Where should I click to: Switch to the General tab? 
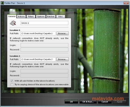pyautogui.click(x=12, y=16)
